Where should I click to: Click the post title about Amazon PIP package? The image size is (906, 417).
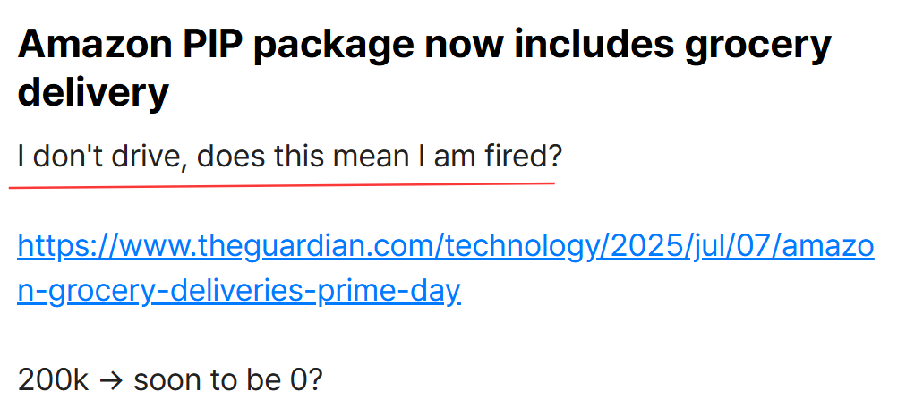[x=424, y=68]
